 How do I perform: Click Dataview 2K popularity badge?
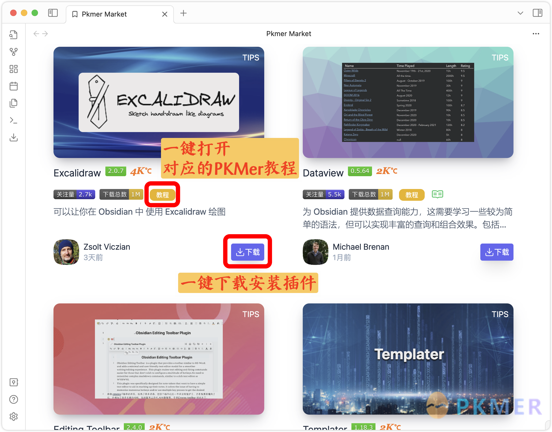pyautogui.click(x=387, y=171)
